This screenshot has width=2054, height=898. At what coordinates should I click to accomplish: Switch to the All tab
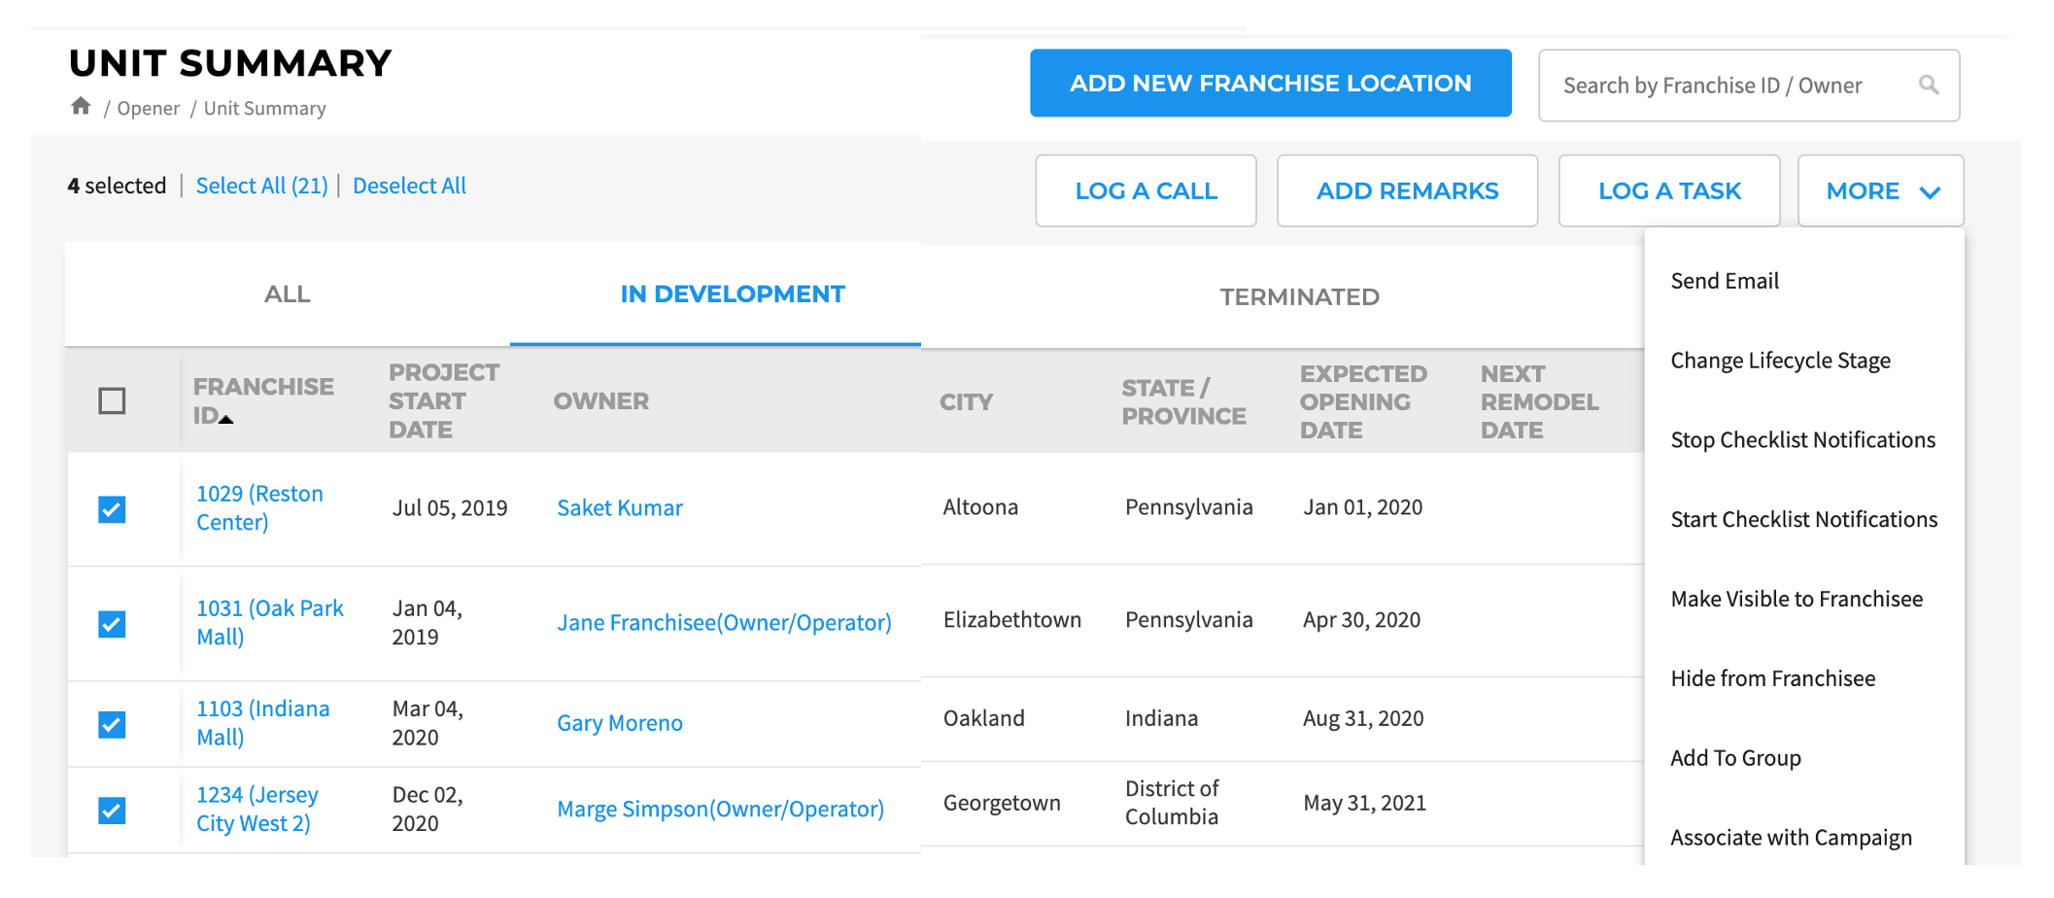tap(288, 294)
